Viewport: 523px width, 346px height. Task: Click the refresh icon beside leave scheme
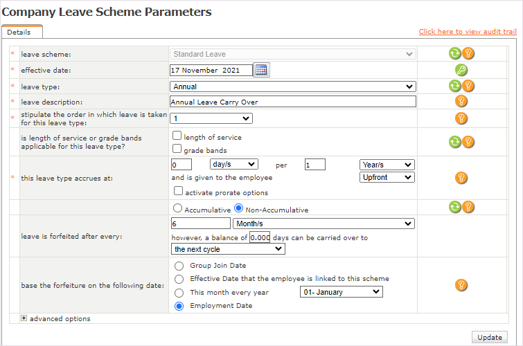pyautogui.click(x=454, y=53)
